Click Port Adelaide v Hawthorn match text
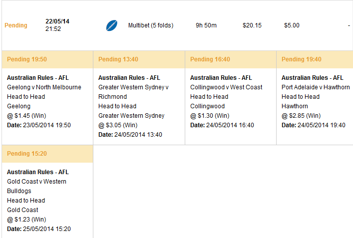The width and height of the screenshot is (353, 238). point(316,87)
